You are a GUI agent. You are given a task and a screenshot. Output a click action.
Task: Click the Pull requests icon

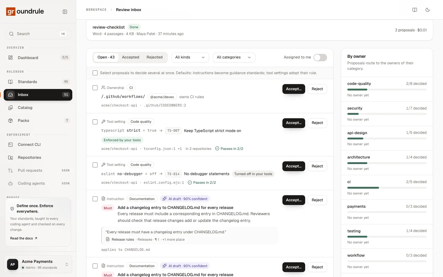click(x=10, y=171)
